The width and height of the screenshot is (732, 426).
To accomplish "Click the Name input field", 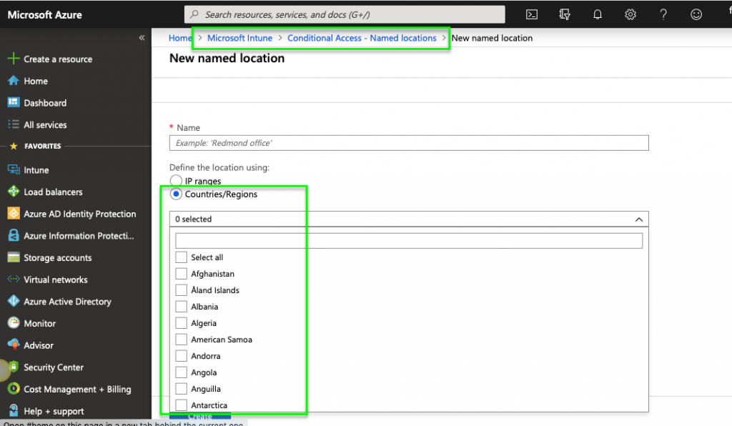I will 409,143.
